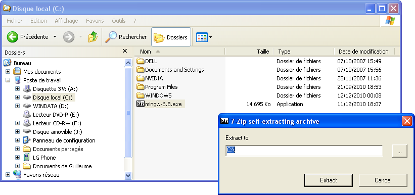Viewport: 415px width, 195px height.
Task: Select Mes documents folder icon
Action: [17, 71]
